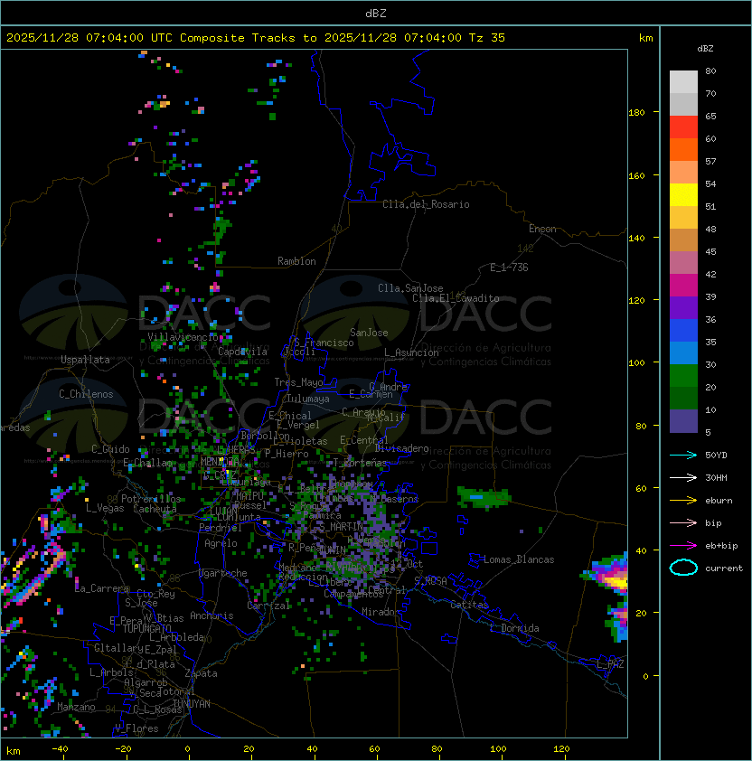This screenshot has height=761, width=752.
Task: Click the 'Manzano' map label
Action: pyautogui.click(x=76, y=707)
